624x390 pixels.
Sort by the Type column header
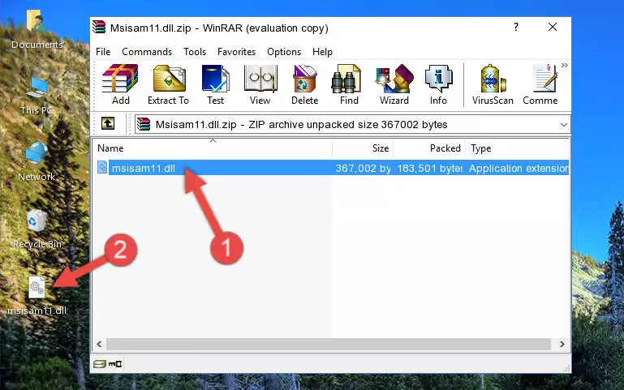(517, 148)
